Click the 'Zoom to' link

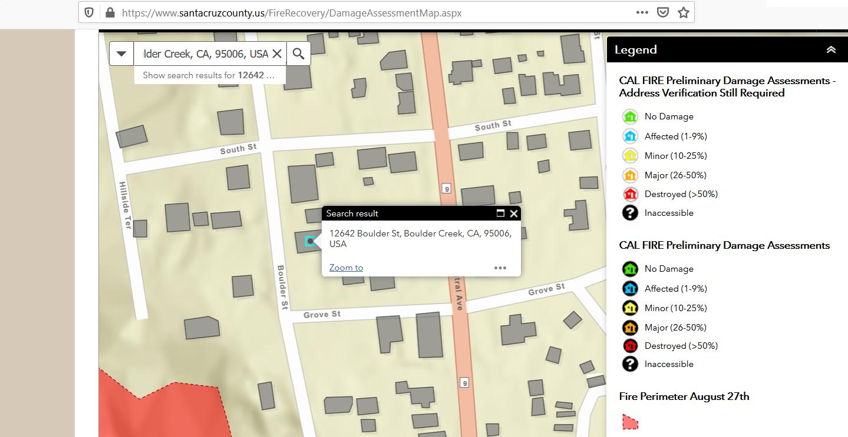[346, 268]
